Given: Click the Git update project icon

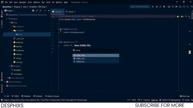Looking at the screenshot, I should pos(173,7).
